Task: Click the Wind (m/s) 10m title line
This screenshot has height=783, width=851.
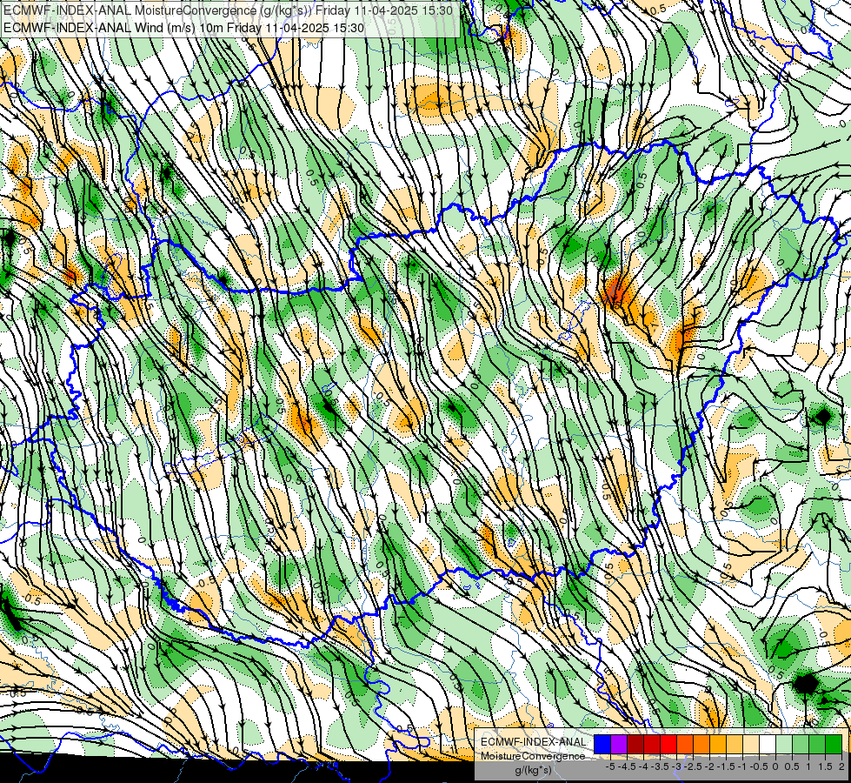Action: [183, 27]
